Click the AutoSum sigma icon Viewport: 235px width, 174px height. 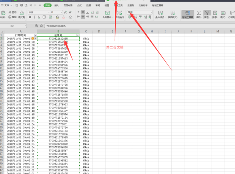(x=199, y=13)
